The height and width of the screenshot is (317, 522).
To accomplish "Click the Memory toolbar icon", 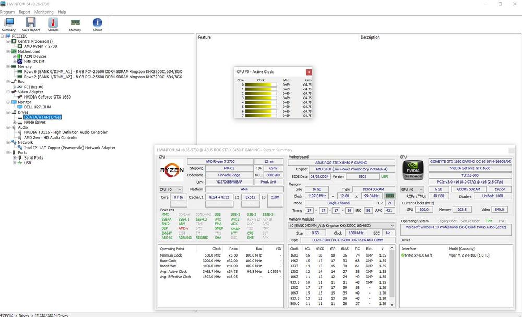I will pyautogui.click(x=75, y=22).
